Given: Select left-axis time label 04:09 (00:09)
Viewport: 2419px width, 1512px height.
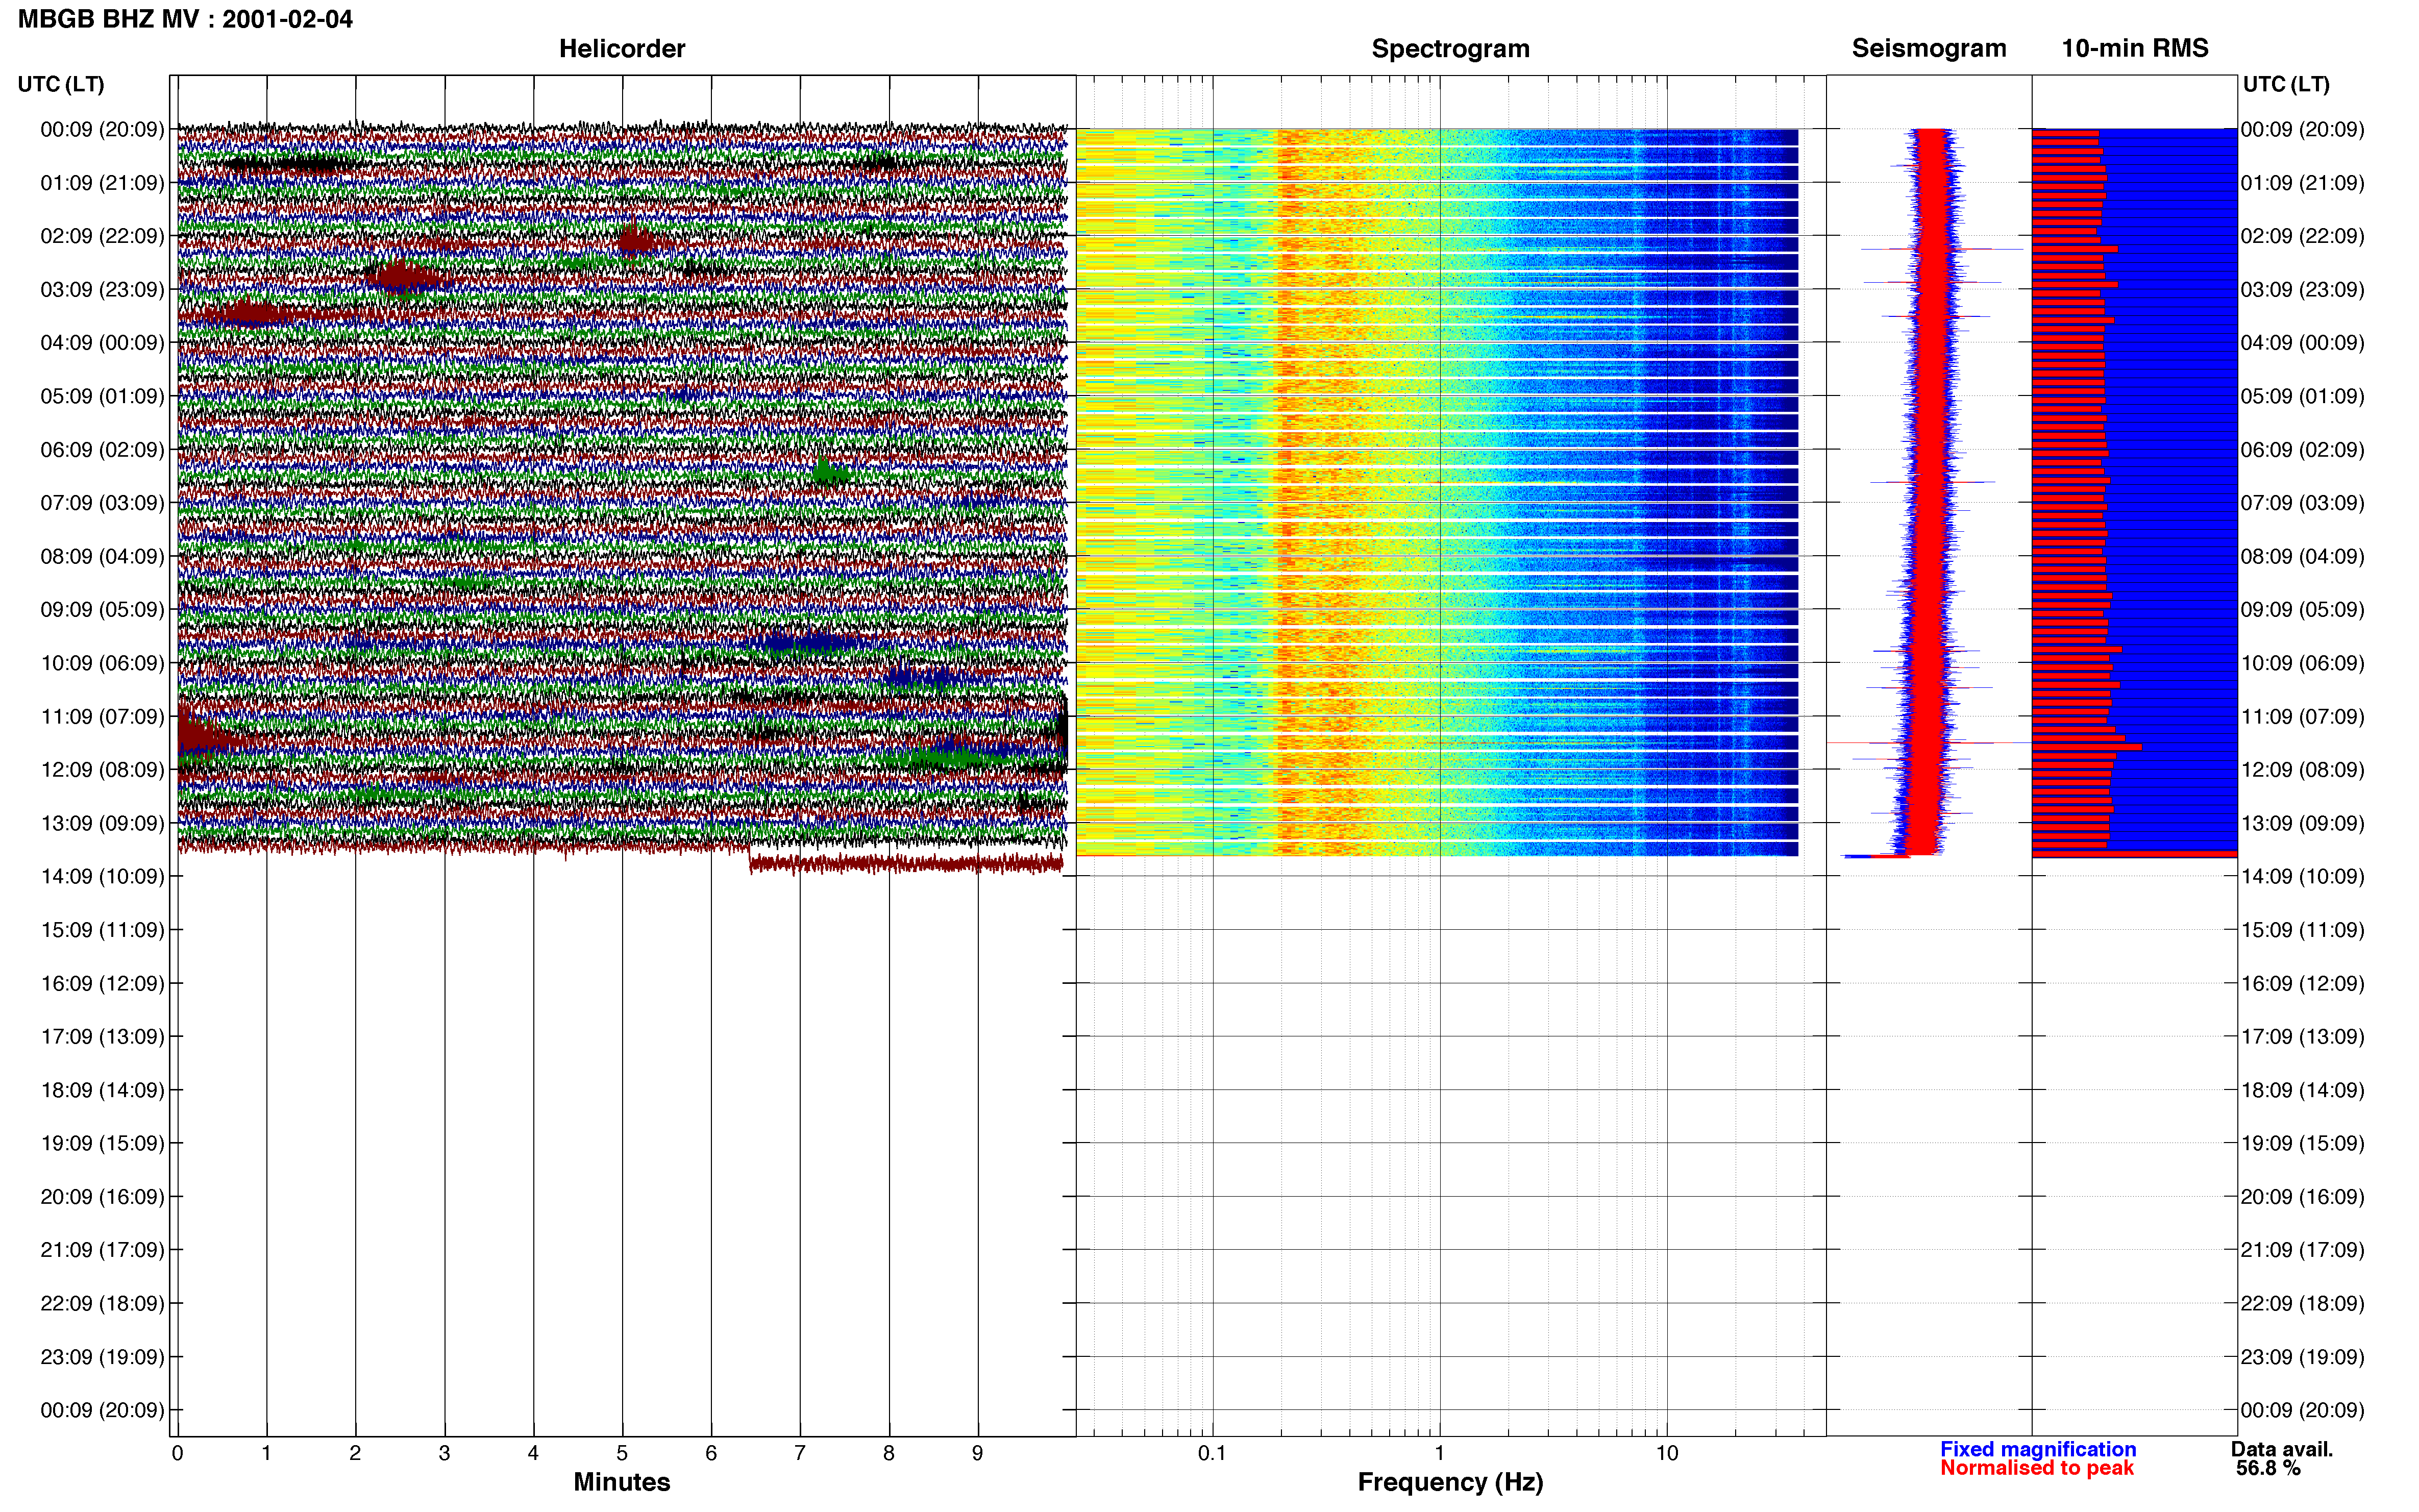Looking at the screenshot, I should click(x=102, y=343).
